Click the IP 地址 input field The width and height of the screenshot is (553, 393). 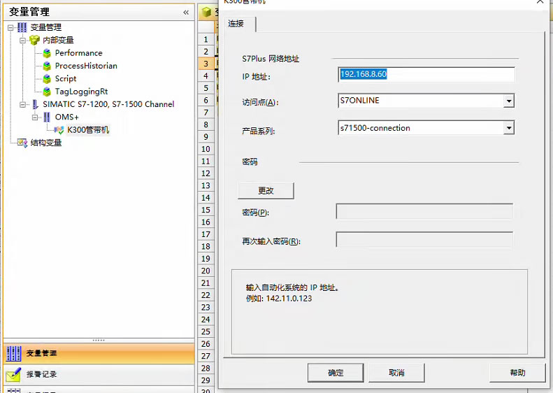[426, 74]
